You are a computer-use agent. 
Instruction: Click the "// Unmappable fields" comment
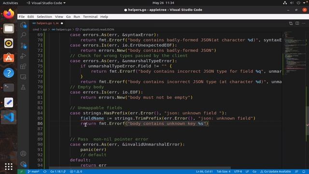tap(96, 108)
